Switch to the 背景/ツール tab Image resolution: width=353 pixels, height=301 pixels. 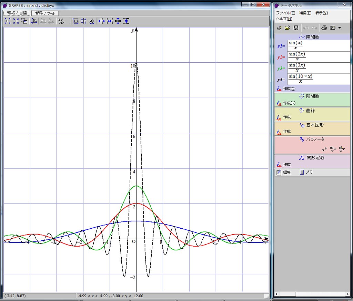point(45,13)
